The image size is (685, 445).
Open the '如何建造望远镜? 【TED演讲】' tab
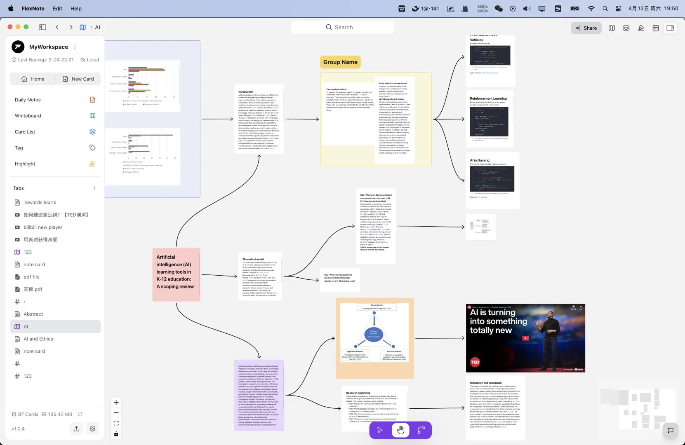coord(55,215)
